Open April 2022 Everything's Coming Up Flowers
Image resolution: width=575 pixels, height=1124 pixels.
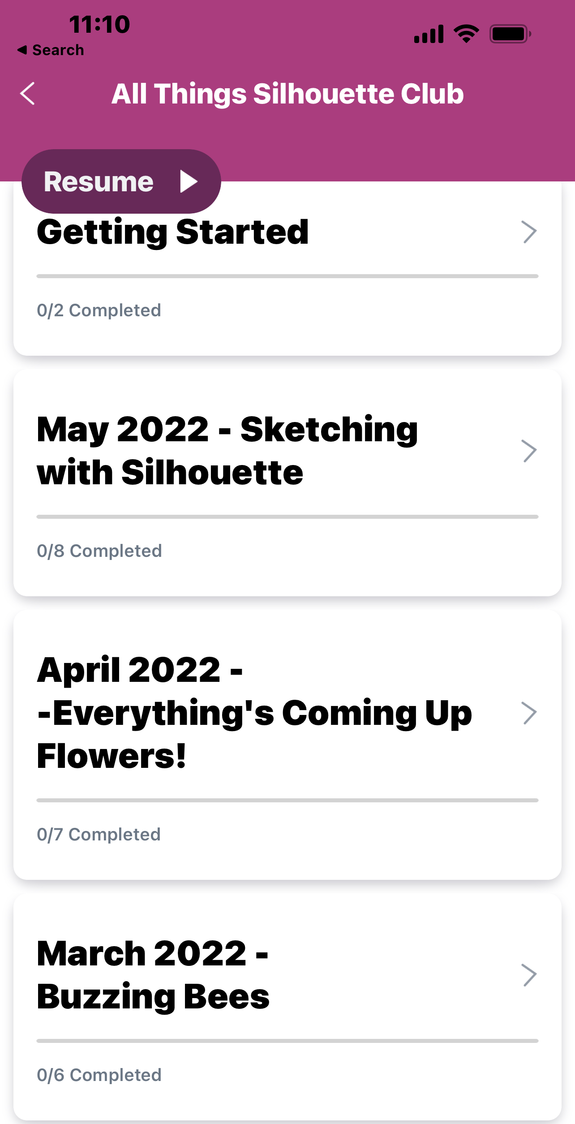point(254,713)
